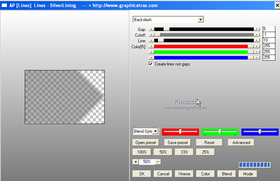
Task: Click the blue color slider right arrow
Action: click(257, 58)
